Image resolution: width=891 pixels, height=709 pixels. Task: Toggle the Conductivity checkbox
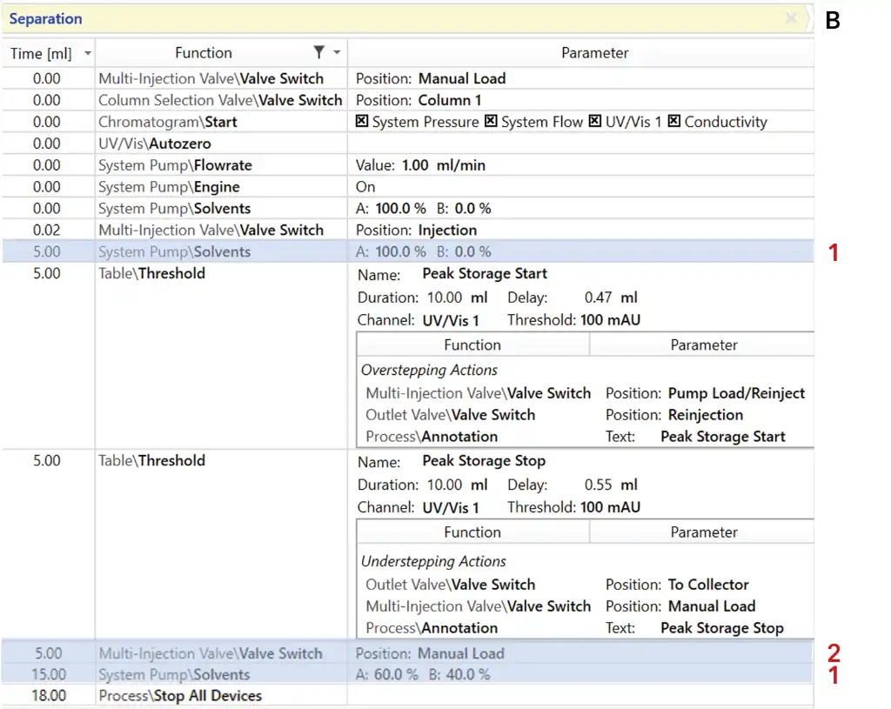coord(674,122)
